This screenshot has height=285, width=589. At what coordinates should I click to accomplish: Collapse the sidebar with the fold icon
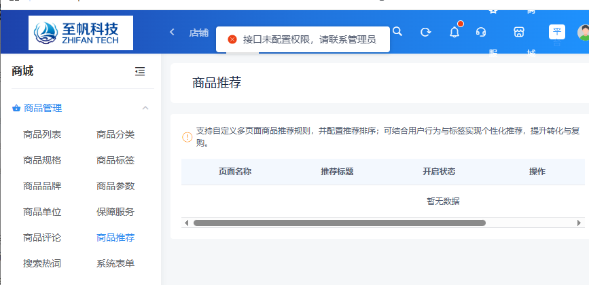pyautogui.click(x=140, y=71)
